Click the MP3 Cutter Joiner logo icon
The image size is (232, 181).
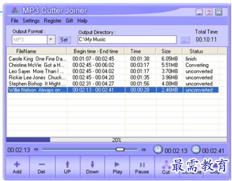pyautogui.click(x=15, y=10)
